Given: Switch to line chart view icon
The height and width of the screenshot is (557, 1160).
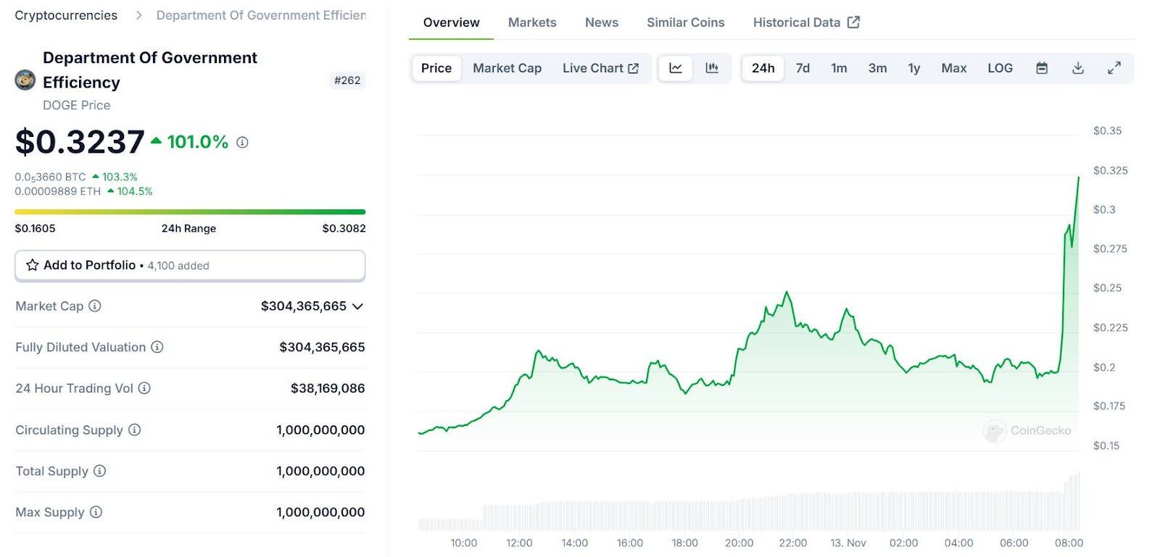Looking at the screenshot, I should [x=676, y=68].
